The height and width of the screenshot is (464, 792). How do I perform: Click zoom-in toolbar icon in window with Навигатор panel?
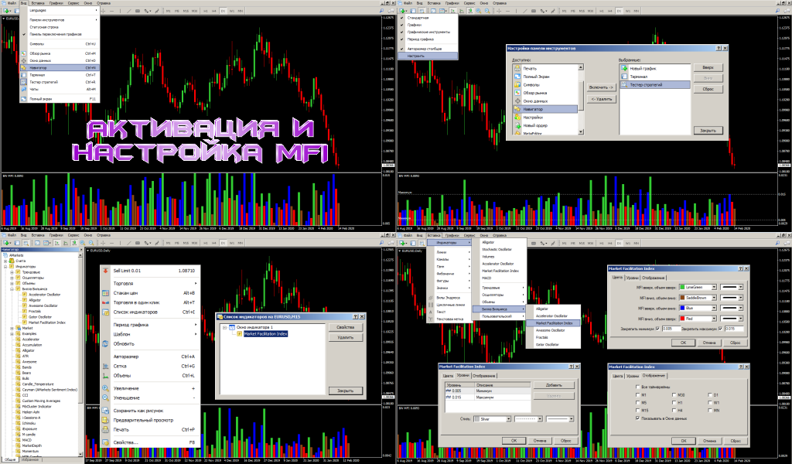point(82,243)
